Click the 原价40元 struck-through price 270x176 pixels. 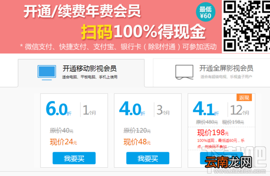[62, 131]
